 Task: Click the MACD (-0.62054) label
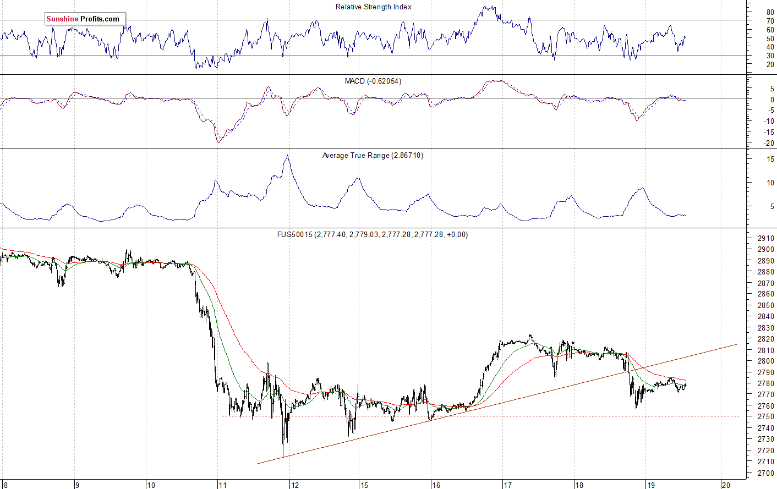coord(373,81)
